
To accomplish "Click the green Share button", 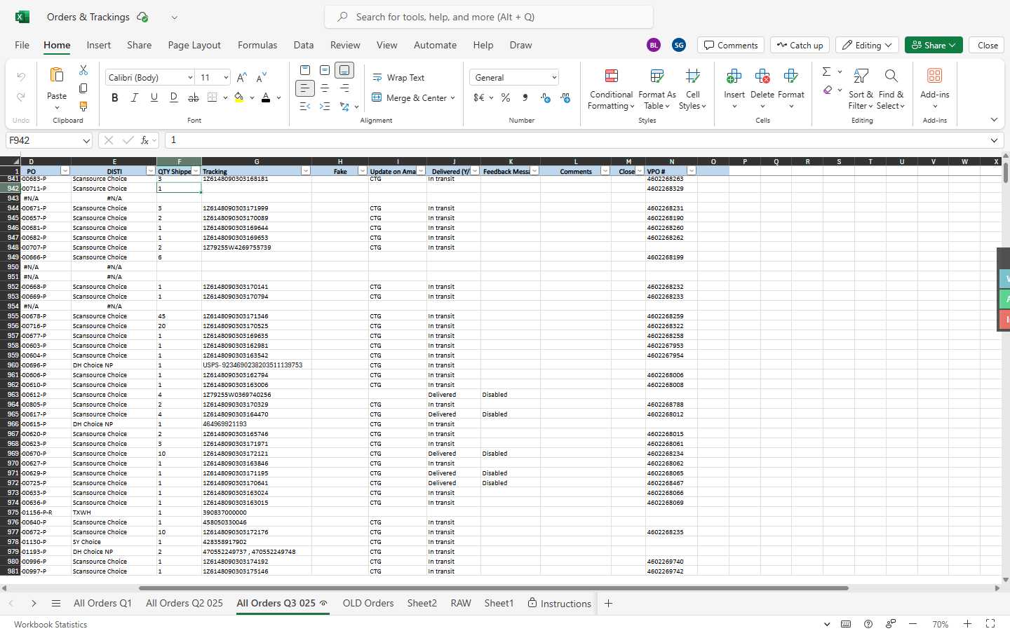I will coord(934,45).
